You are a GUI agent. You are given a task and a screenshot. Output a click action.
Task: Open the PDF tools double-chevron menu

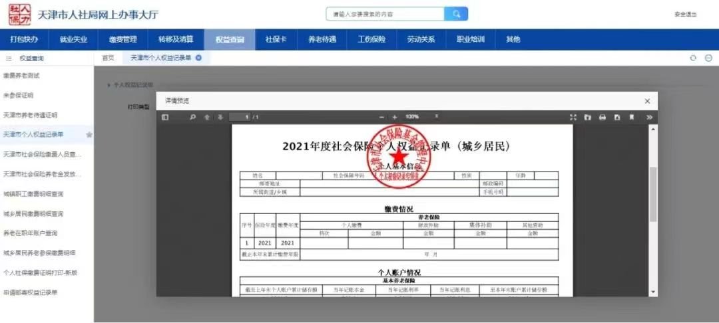click(x=649, y=117)
